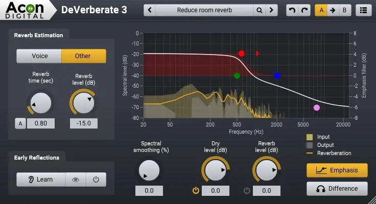Click the Dry level value field

(216, 191)
